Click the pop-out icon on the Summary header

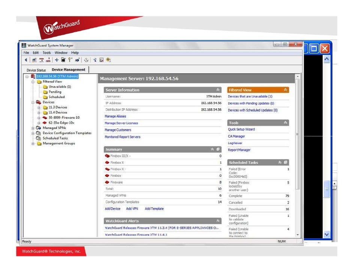coord(218,149)
